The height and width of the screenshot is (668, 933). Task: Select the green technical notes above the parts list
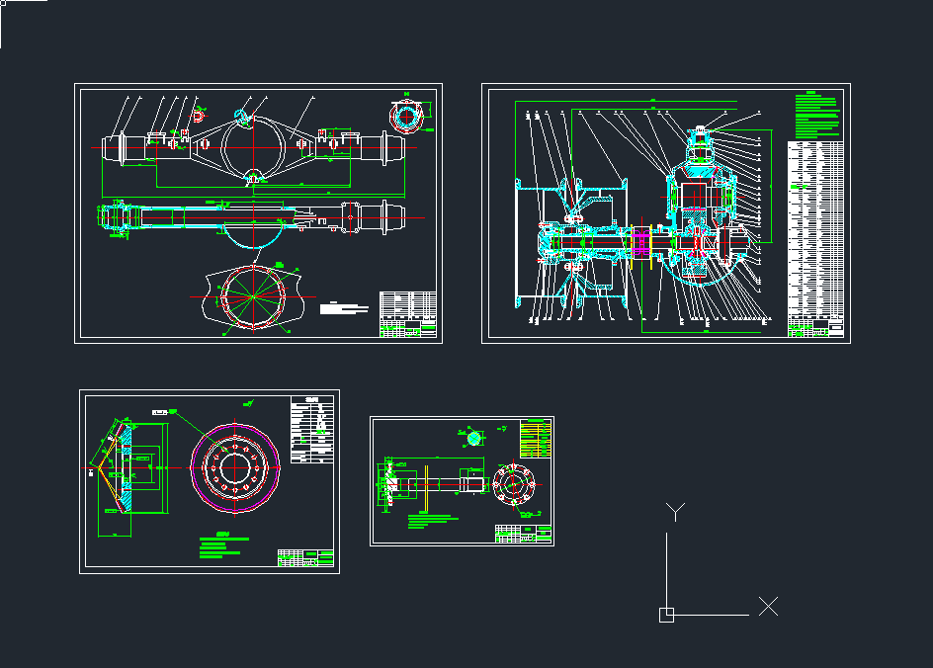(x=817, y=116)
